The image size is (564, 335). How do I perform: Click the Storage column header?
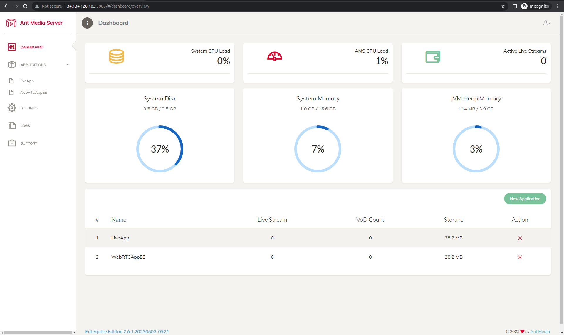tap(454, 220)
